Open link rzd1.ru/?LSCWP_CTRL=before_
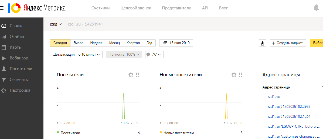This screenshot has width=323, height=139. coord(294,126)
